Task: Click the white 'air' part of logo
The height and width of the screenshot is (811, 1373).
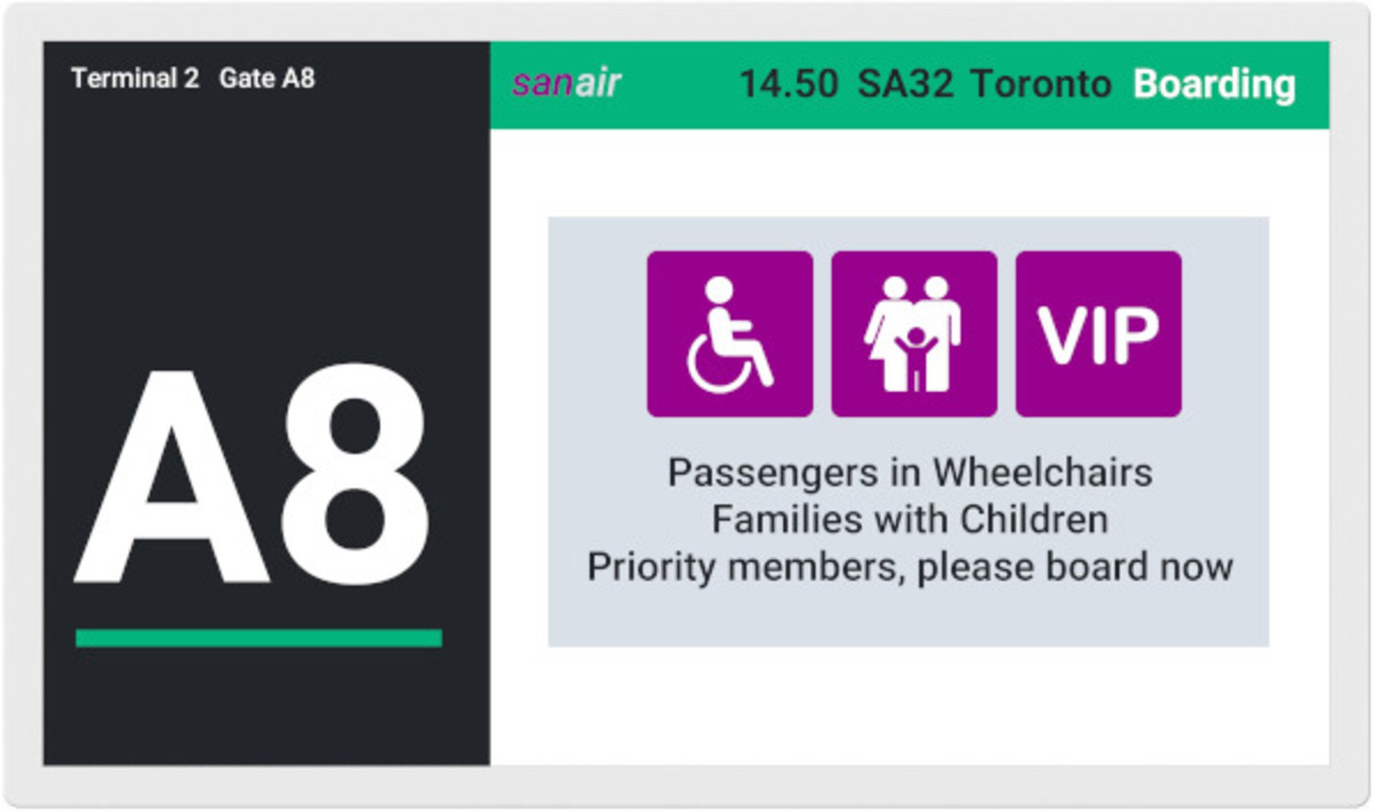Action: [x=598, y=84]
